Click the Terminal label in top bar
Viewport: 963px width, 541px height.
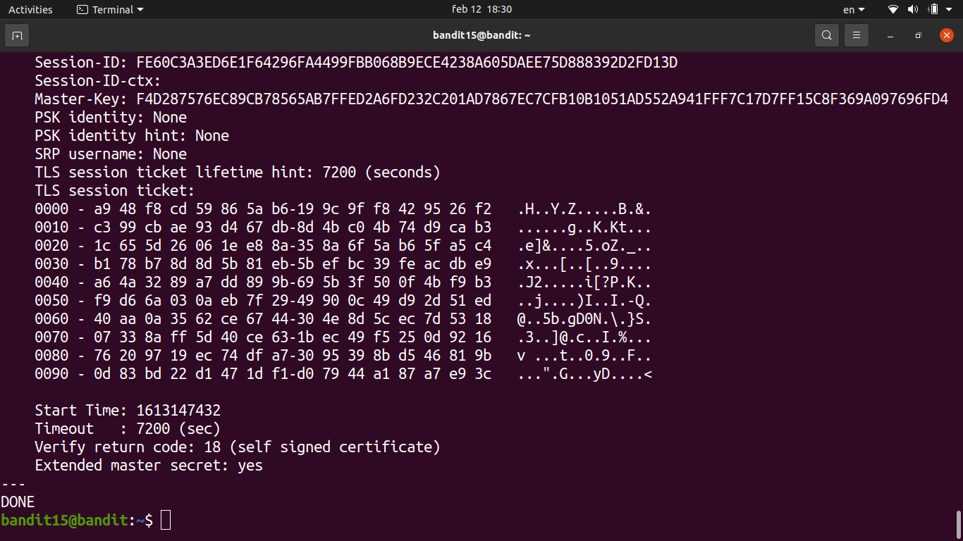pos(113,10)
